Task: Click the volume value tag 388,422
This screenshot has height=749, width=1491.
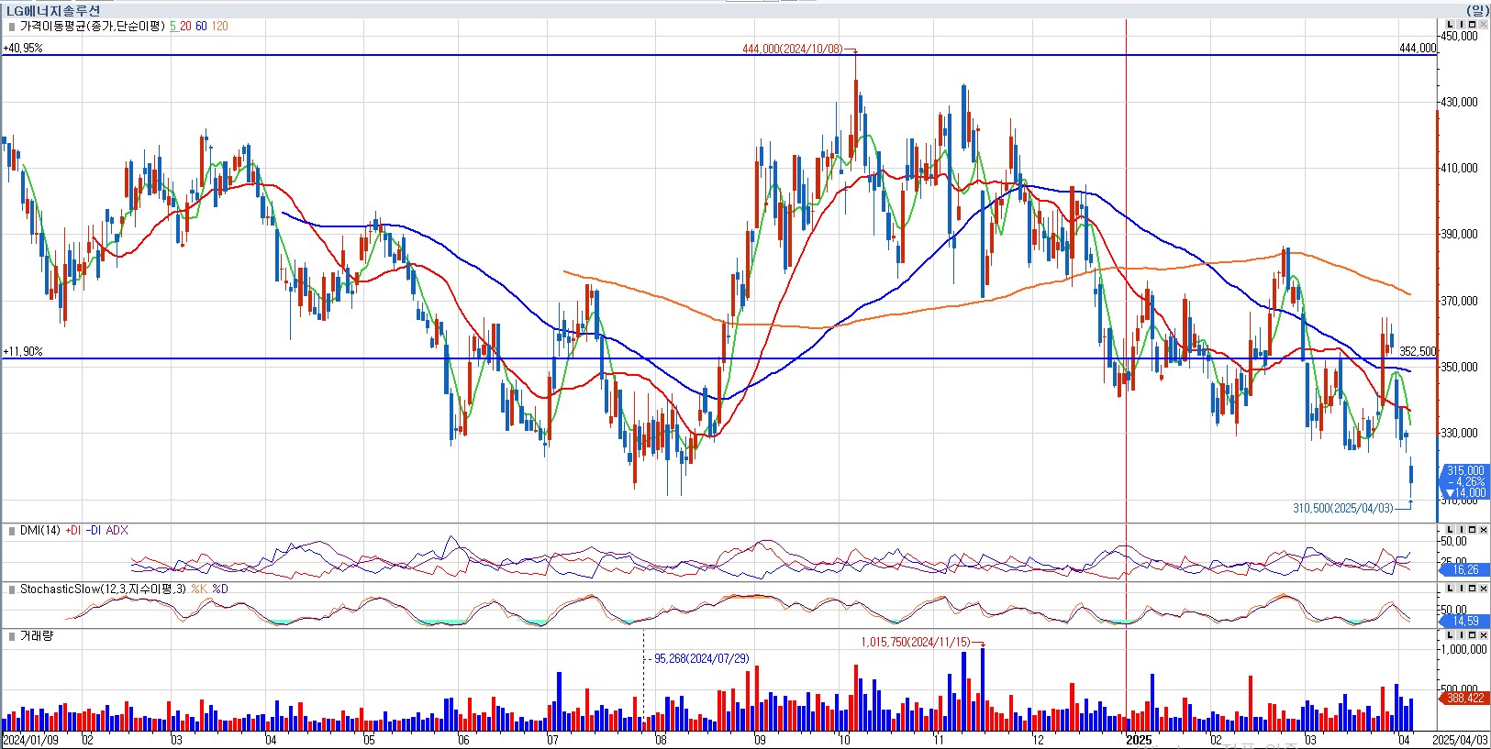Action: pos(1465,699)
